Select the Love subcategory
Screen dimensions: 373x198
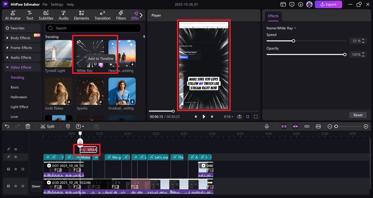[14, 116]
